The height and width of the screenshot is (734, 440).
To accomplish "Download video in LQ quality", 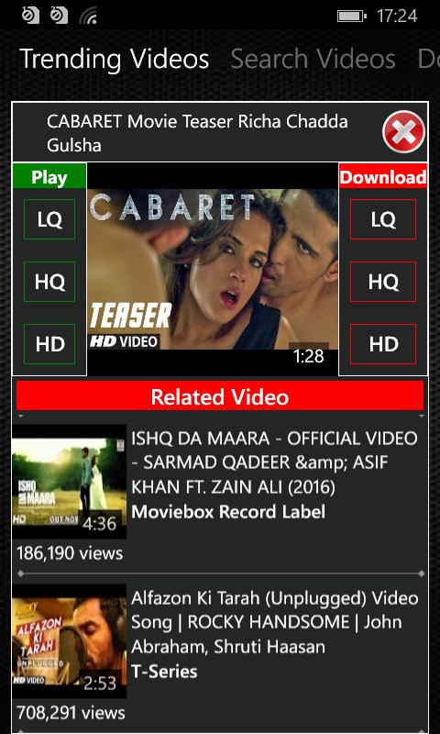I will (x=383, y=219).
